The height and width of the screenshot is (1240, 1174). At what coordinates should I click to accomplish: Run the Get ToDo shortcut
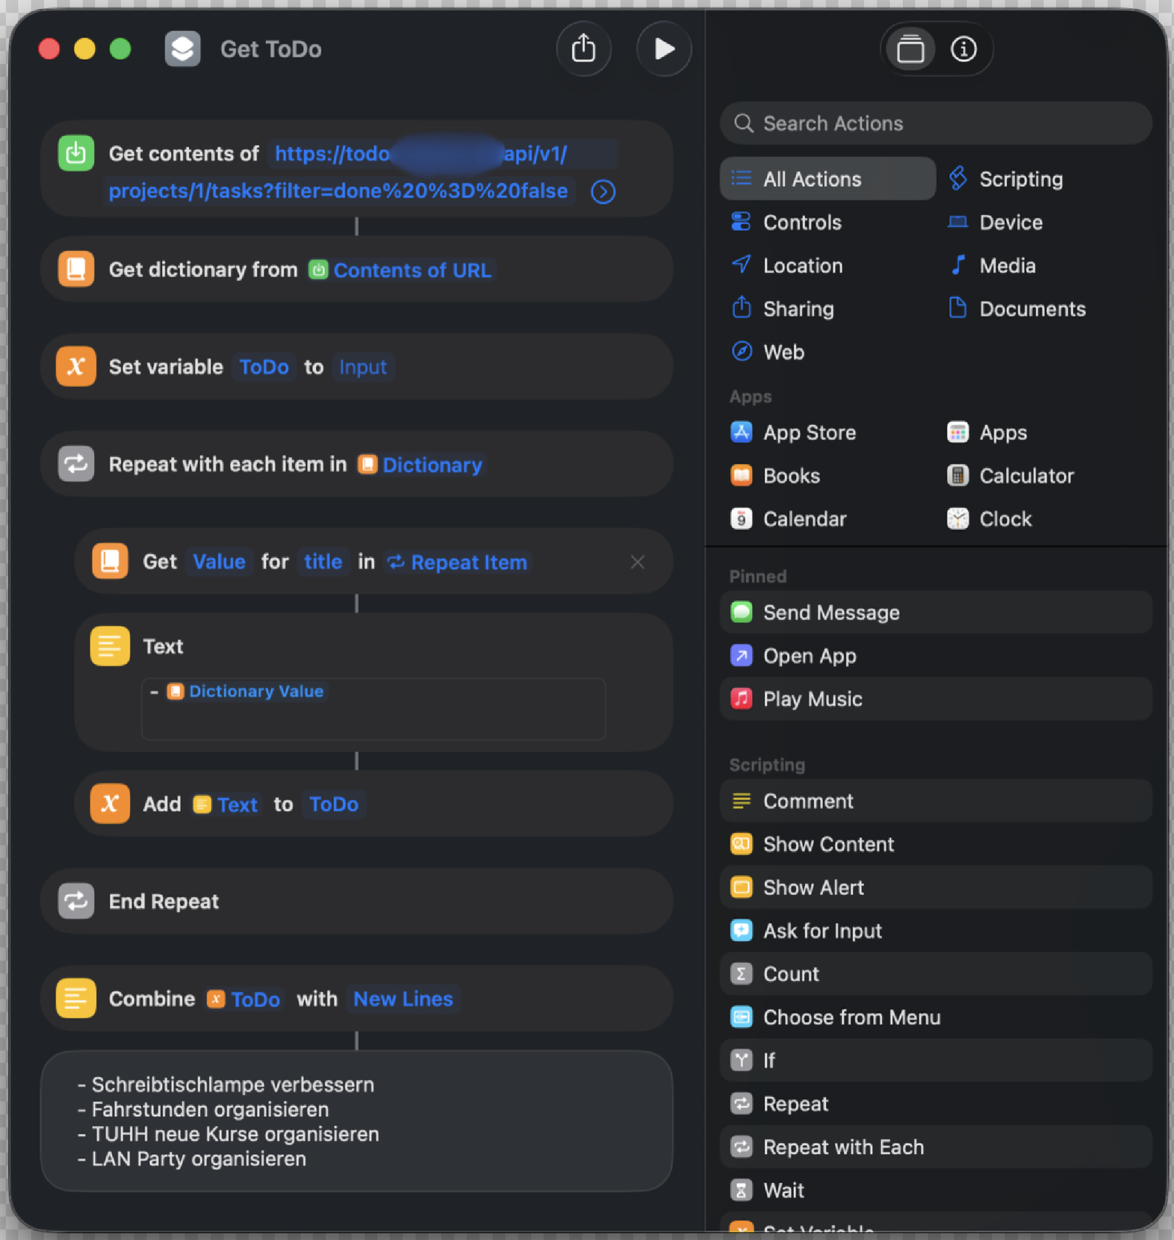coord(663,48)
